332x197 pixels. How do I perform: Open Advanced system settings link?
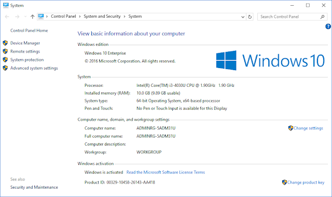tap(34, 68)
